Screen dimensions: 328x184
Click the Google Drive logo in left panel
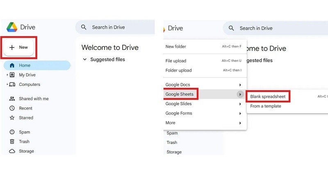[12, 27]
